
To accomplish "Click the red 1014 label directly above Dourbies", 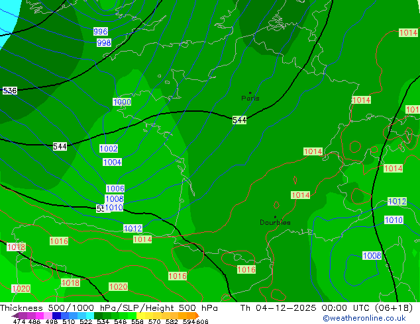I will [x=300, y=195].
